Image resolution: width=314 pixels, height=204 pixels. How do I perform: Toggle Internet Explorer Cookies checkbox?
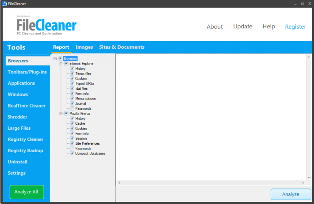[72, 79]
